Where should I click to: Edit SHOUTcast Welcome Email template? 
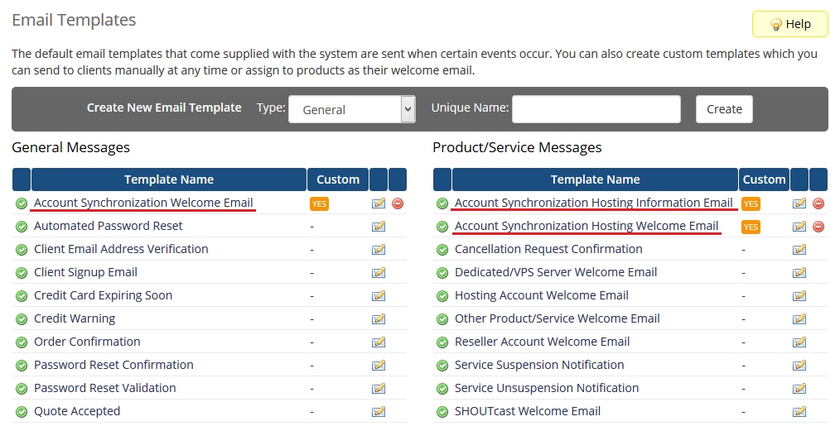(x=799, y=412)
